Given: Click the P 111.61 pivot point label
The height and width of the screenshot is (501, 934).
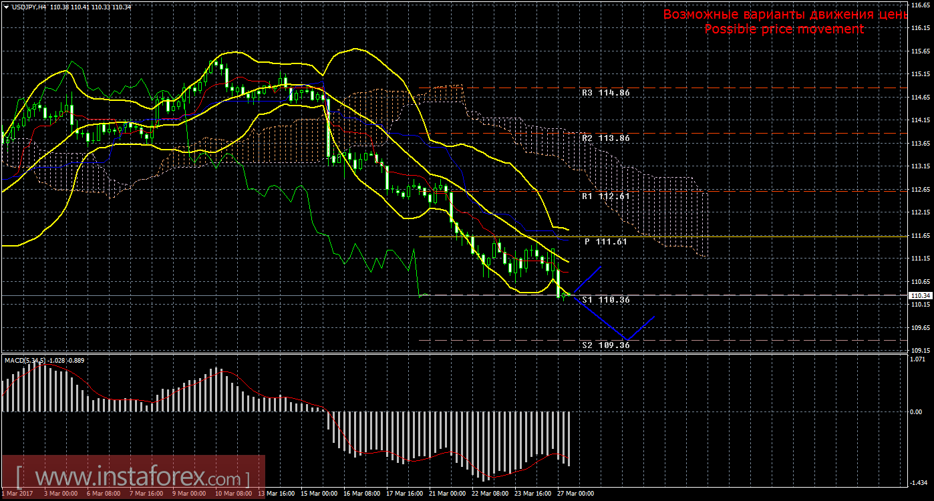Looking at the screenshot, I should (606, 241).
